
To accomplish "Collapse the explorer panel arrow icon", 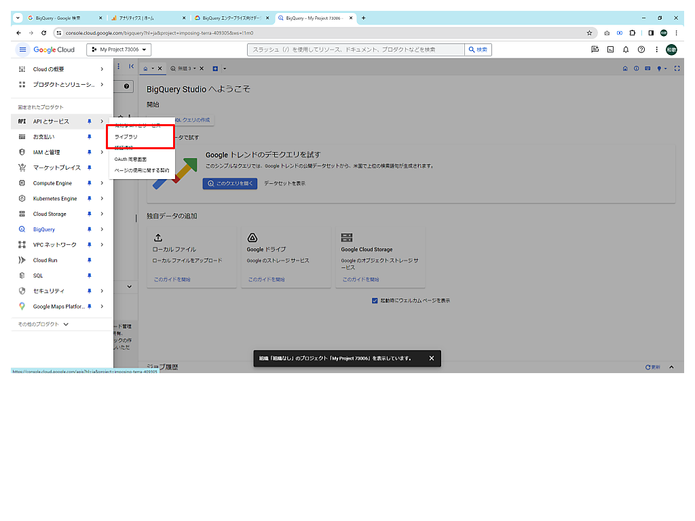I will click(131, 66).
